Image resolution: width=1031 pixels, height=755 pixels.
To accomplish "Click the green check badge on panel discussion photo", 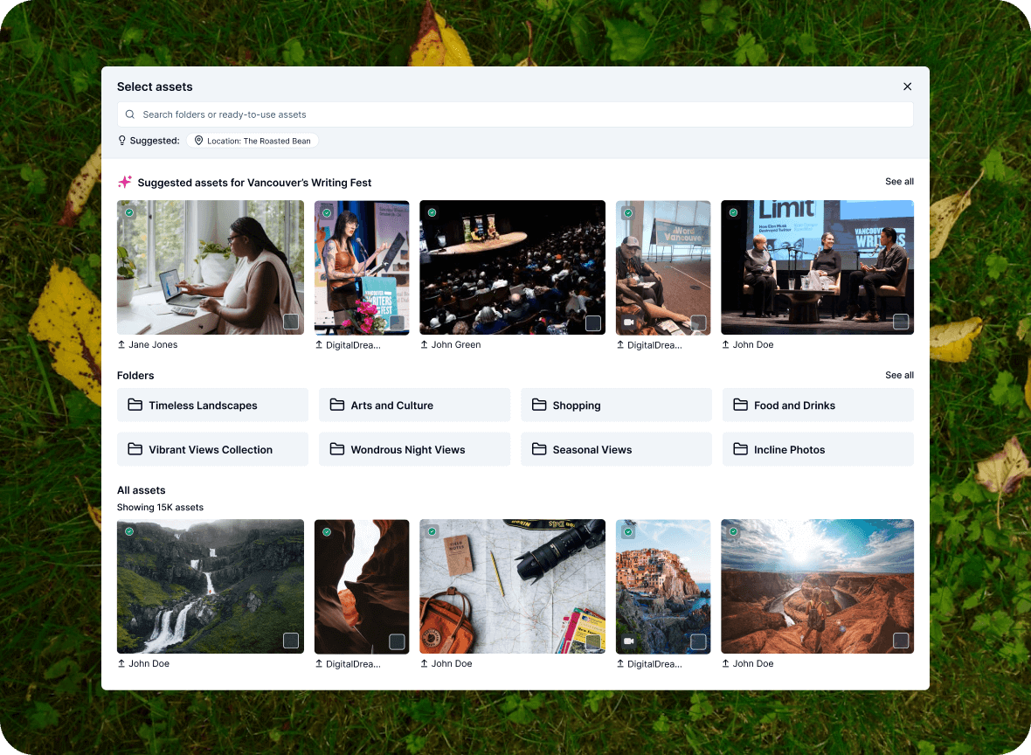I will 733,212.
